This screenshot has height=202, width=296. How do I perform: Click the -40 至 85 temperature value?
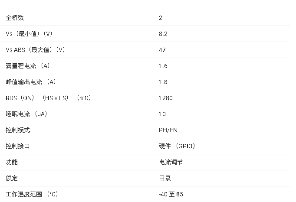point(171,194)
